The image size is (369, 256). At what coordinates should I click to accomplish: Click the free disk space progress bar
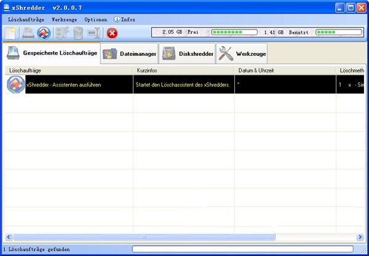(231, 31)
